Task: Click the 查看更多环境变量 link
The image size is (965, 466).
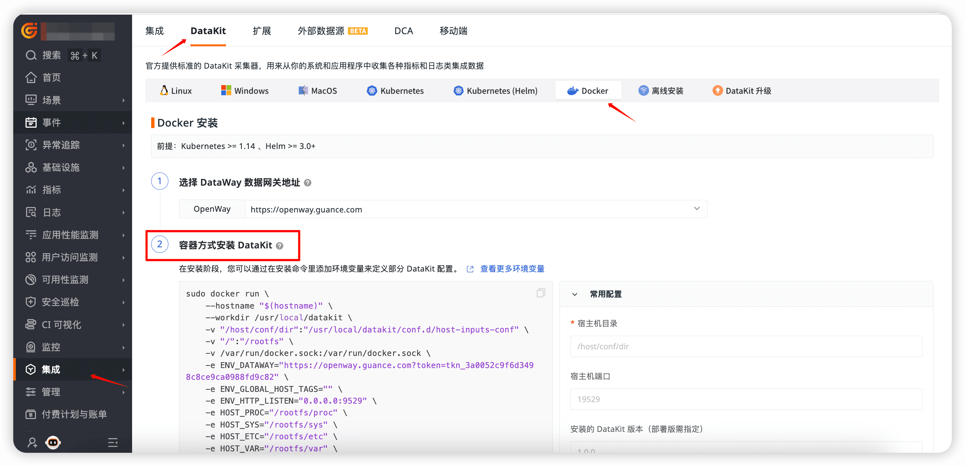Action: pos(512,269)
